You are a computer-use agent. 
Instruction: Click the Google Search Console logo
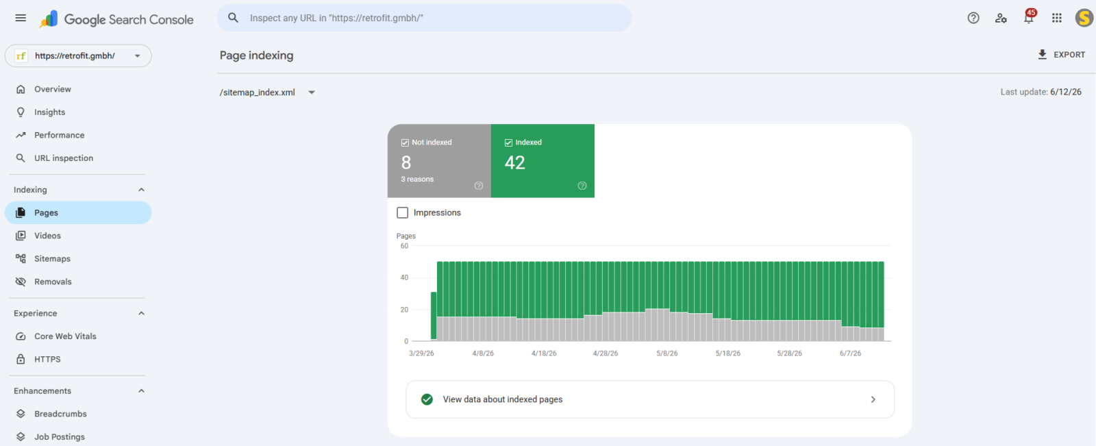coord(116,19)
